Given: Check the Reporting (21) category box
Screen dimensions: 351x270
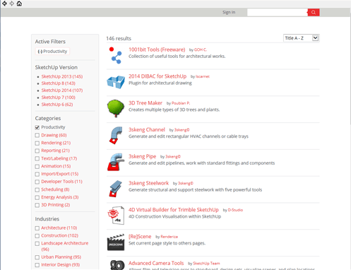Looking at the screenshot, I should 37,151.
